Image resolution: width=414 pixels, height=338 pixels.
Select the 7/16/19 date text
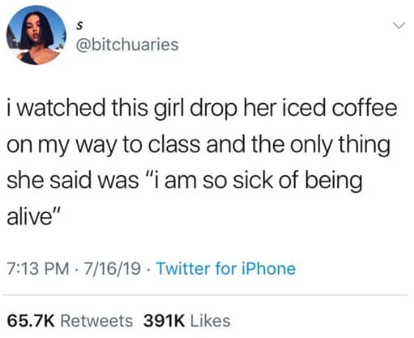coord(112,269)
